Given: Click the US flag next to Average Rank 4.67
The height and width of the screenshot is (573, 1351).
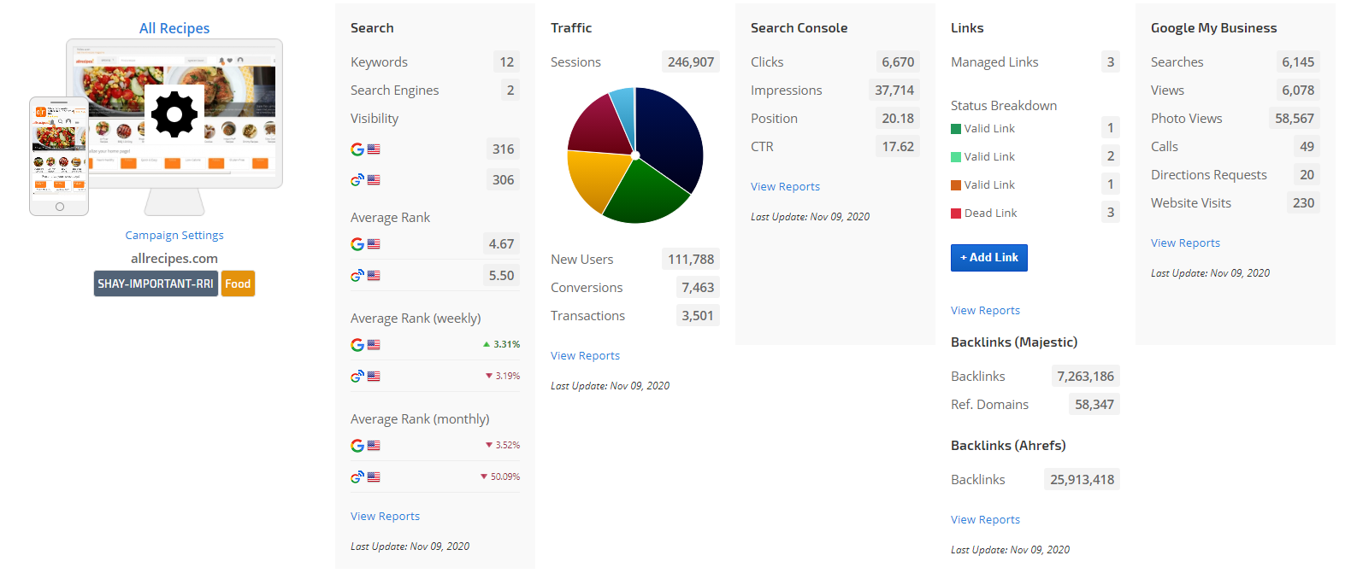Looking at the screenshot, I should [x=374, y=244].
